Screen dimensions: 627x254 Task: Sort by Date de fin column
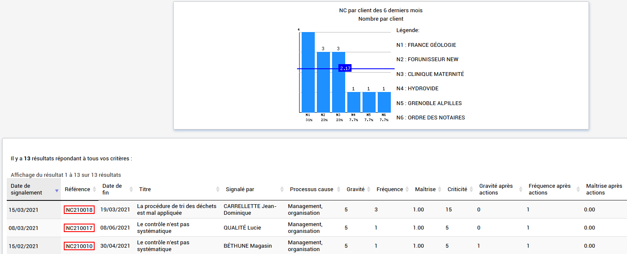117,189
